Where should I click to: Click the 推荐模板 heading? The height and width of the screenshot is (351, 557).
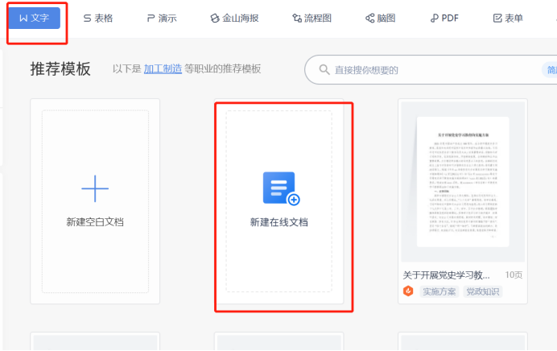coord(60,69)
